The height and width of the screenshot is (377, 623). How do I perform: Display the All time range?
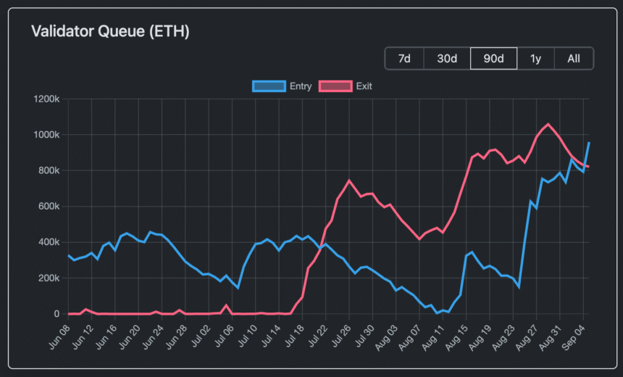point(574,59)
